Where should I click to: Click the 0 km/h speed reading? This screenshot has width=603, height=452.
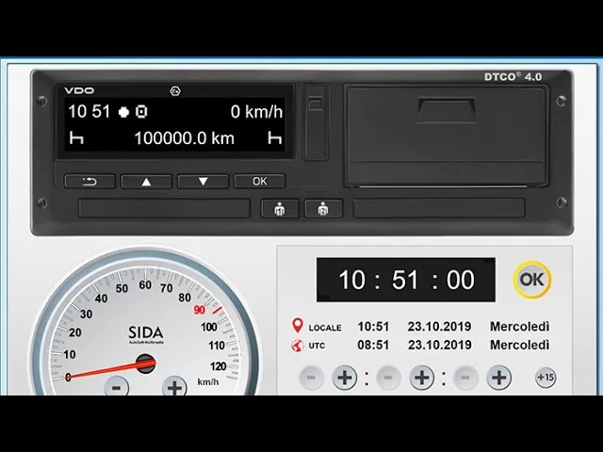(256, 112)
